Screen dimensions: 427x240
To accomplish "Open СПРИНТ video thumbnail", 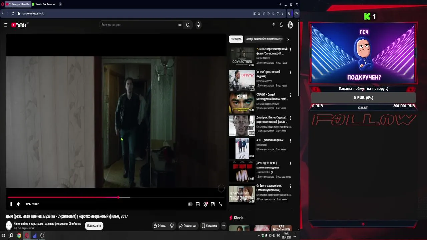I will coord(242,103).
